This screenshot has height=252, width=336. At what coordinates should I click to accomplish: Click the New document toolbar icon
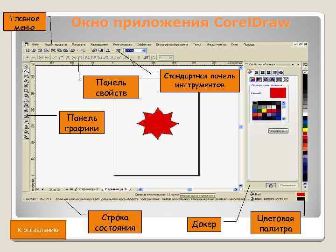click(x=28, y=50)
